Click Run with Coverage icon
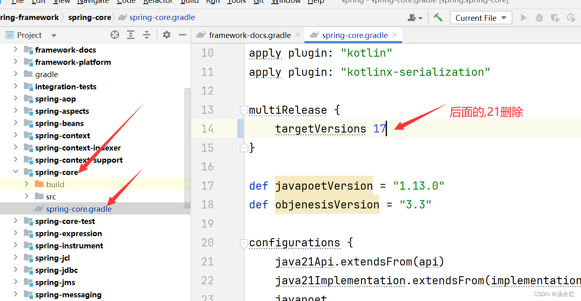The height and width of the screenshot is (301, 581). point(555,18)
